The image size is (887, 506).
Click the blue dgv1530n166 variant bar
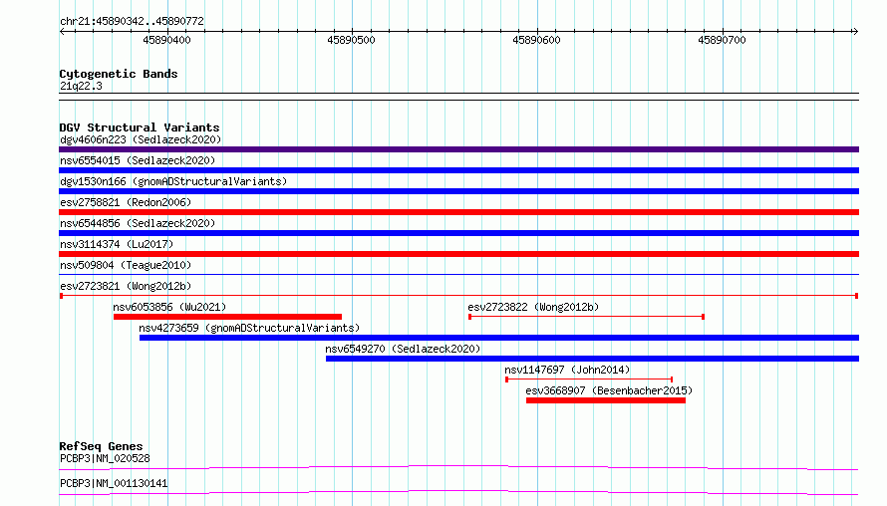(458, 191)
